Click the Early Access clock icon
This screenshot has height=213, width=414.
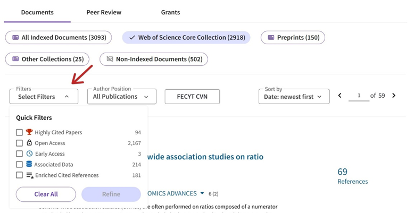30,154
